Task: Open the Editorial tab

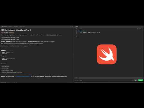Action: (x=10, y=27)
